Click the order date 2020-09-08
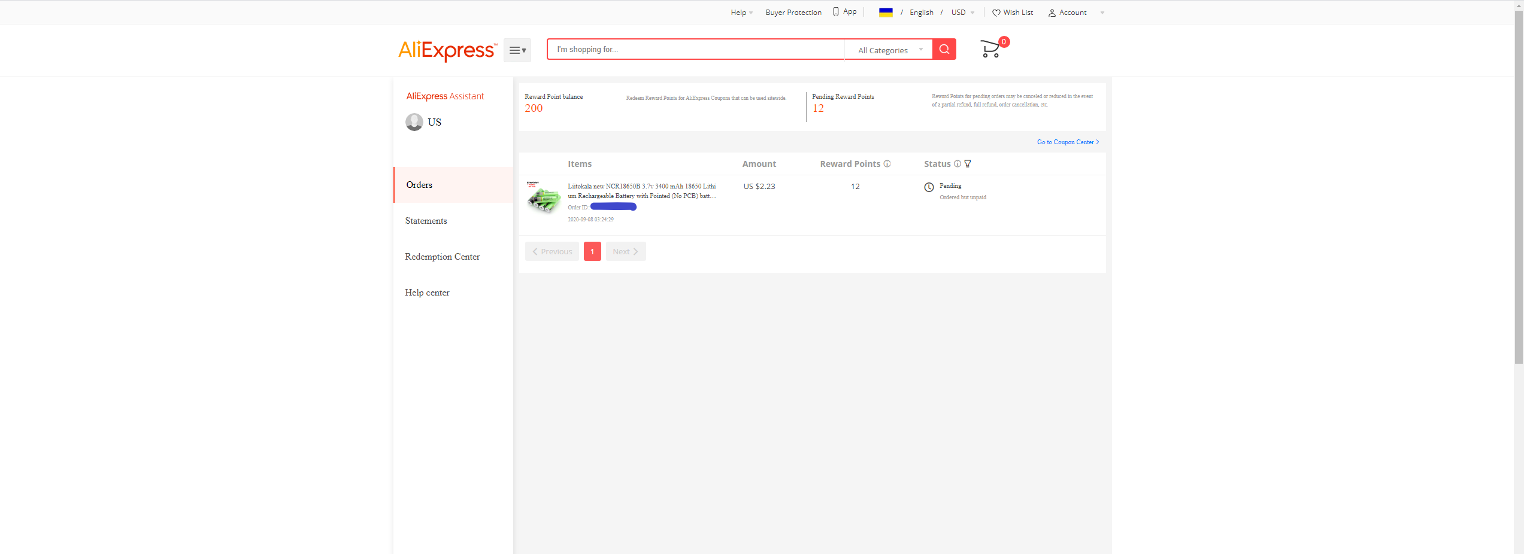This screenshot has width=1524, height=554. (590, 220)
